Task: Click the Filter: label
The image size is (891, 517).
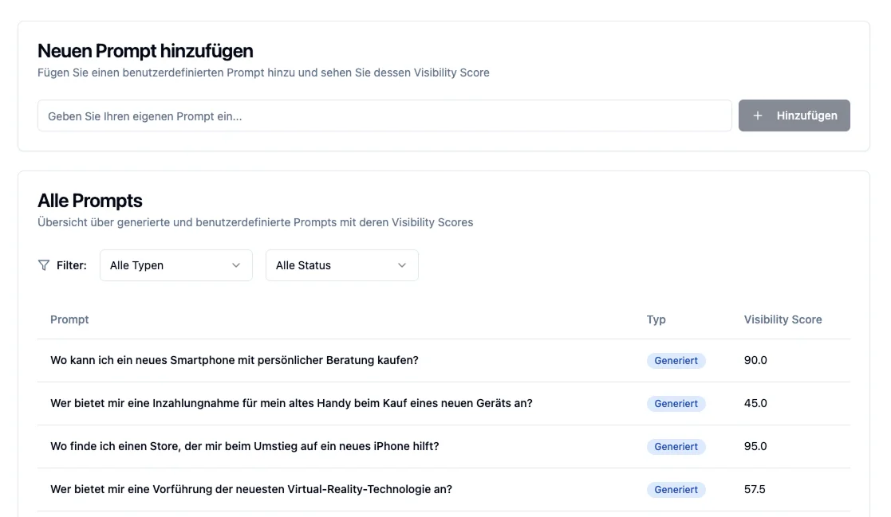Action: coord(72,265)
